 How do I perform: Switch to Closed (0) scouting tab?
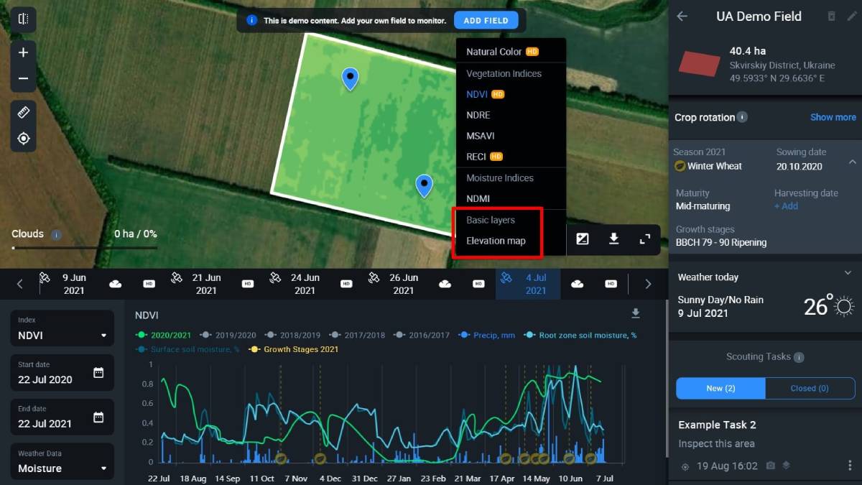810,389
